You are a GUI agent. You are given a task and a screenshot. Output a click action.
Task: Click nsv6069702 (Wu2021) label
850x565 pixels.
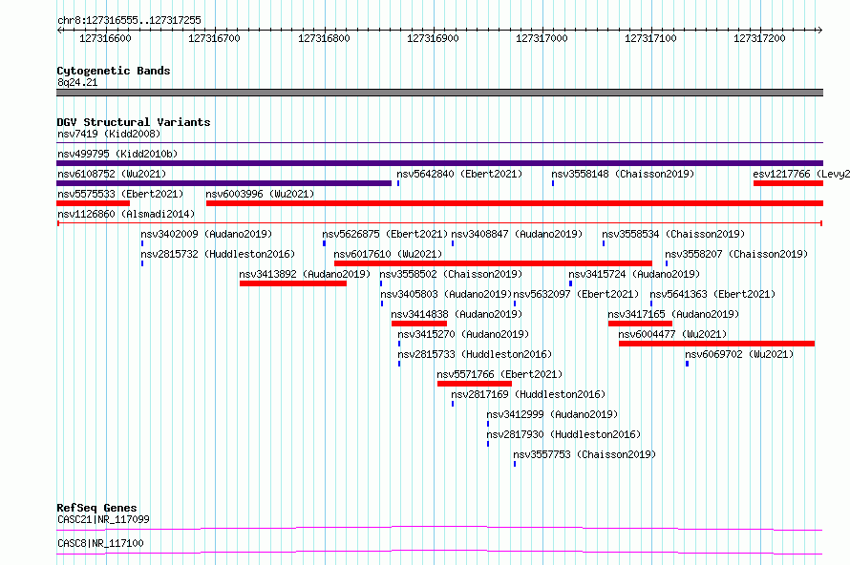(x=739, y=354)
